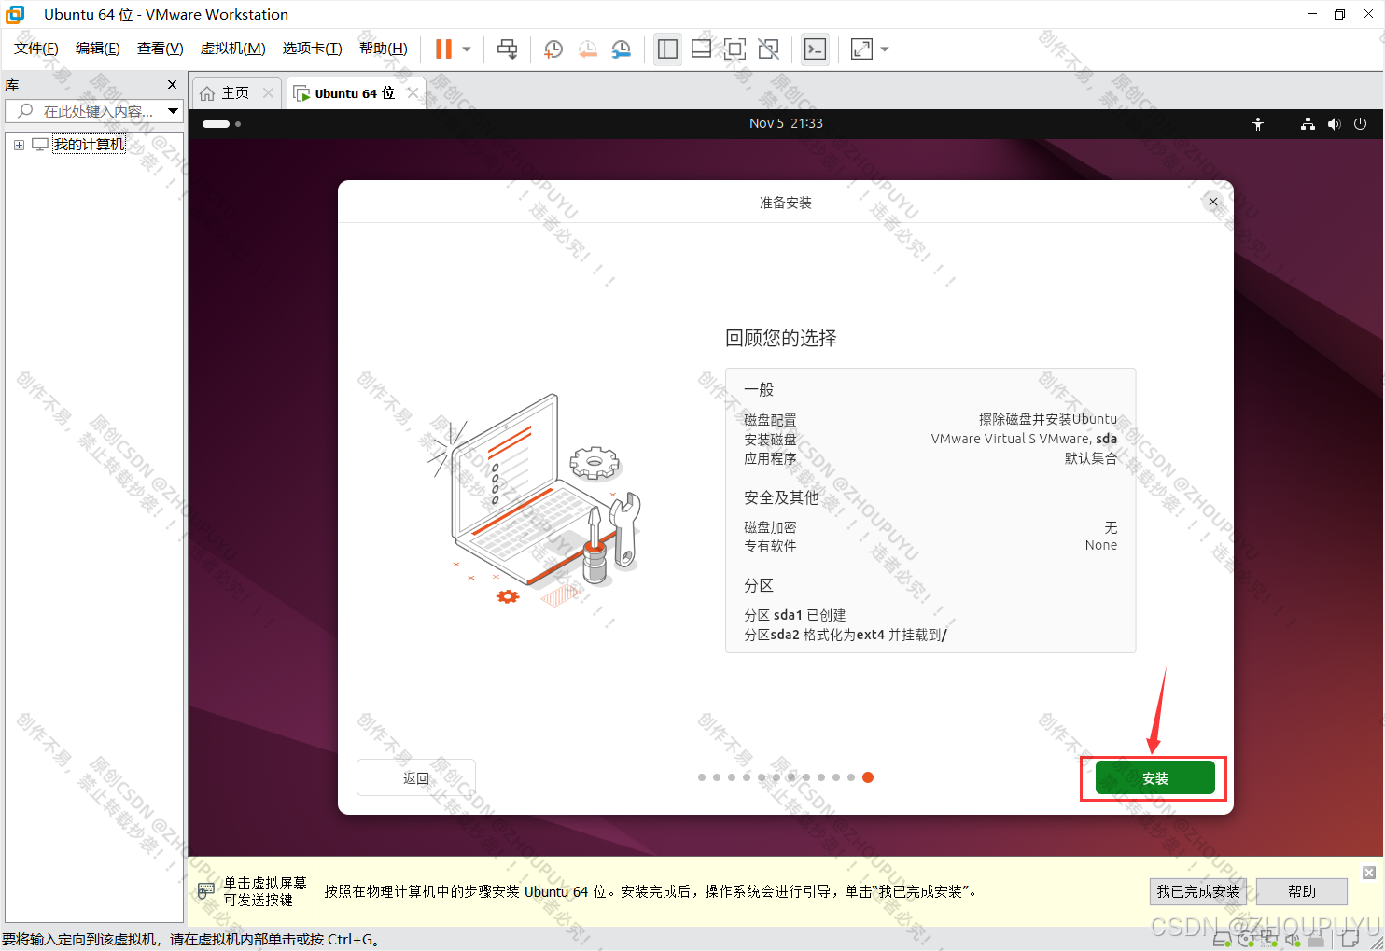Click the Ubuntu volume icon in the top bar
Viewport: 1385px width, 951px height.
1334,123
